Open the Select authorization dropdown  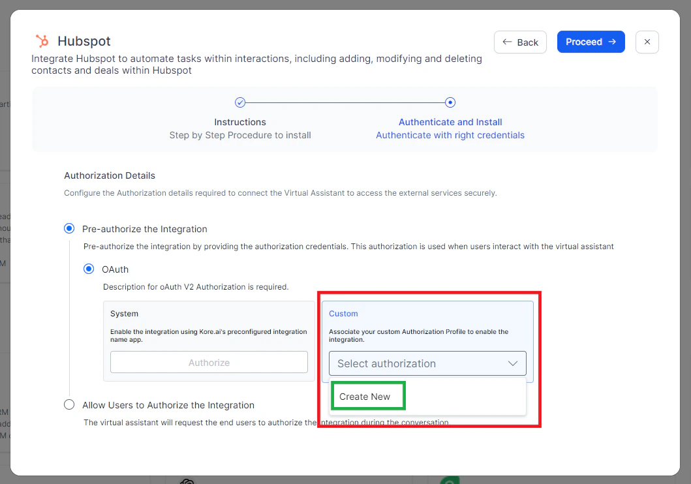point(427,363)
